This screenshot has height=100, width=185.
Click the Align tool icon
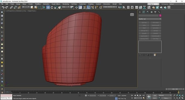(124, 7)
